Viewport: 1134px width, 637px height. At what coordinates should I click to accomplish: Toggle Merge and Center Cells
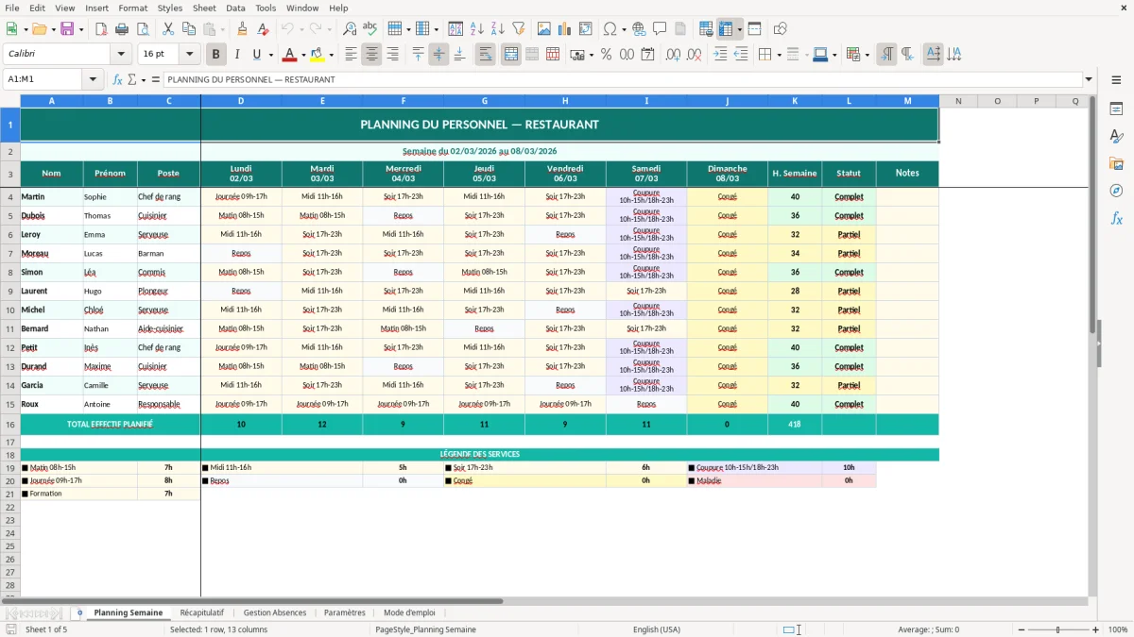(x=511, y=55)
